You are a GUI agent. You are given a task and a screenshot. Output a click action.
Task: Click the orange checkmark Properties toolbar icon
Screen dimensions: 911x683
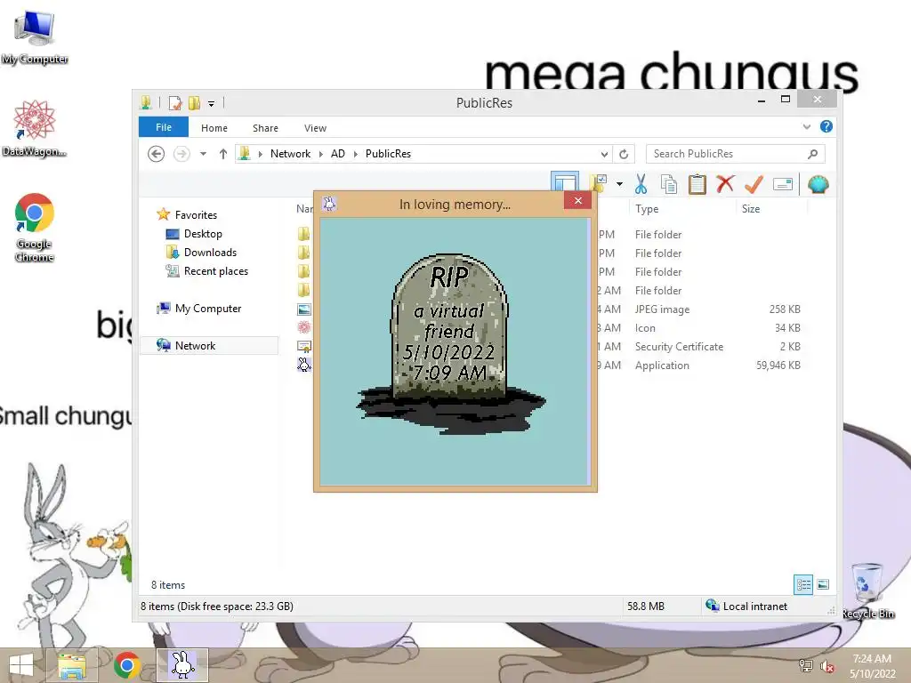point(754,184)
